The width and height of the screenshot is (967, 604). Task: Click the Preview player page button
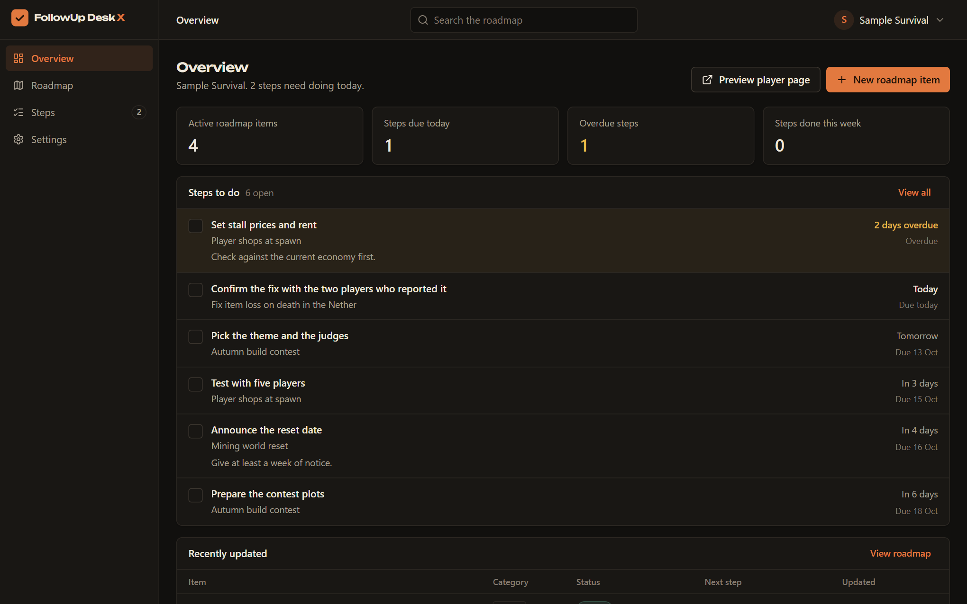pos(756,80)
